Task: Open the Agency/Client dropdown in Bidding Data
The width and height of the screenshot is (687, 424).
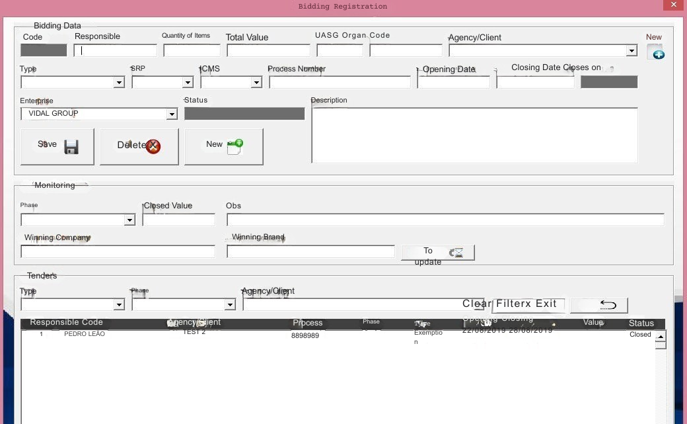Action: [x=632, y=51]
